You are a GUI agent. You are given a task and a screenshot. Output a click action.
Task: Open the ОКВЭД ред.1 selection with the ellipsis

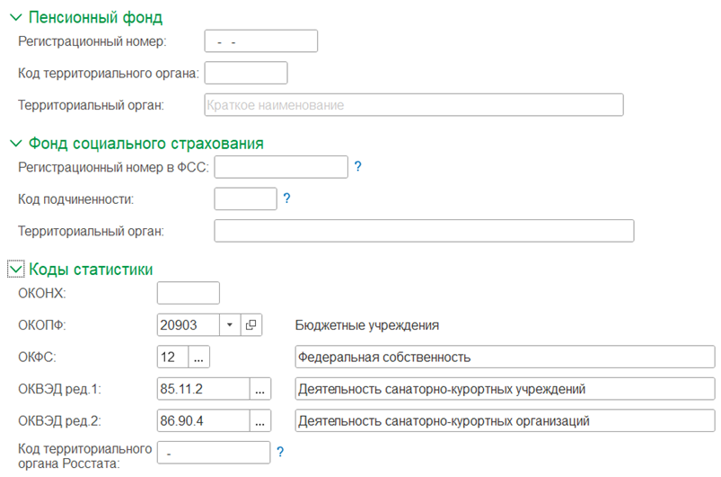pos(260,389)
